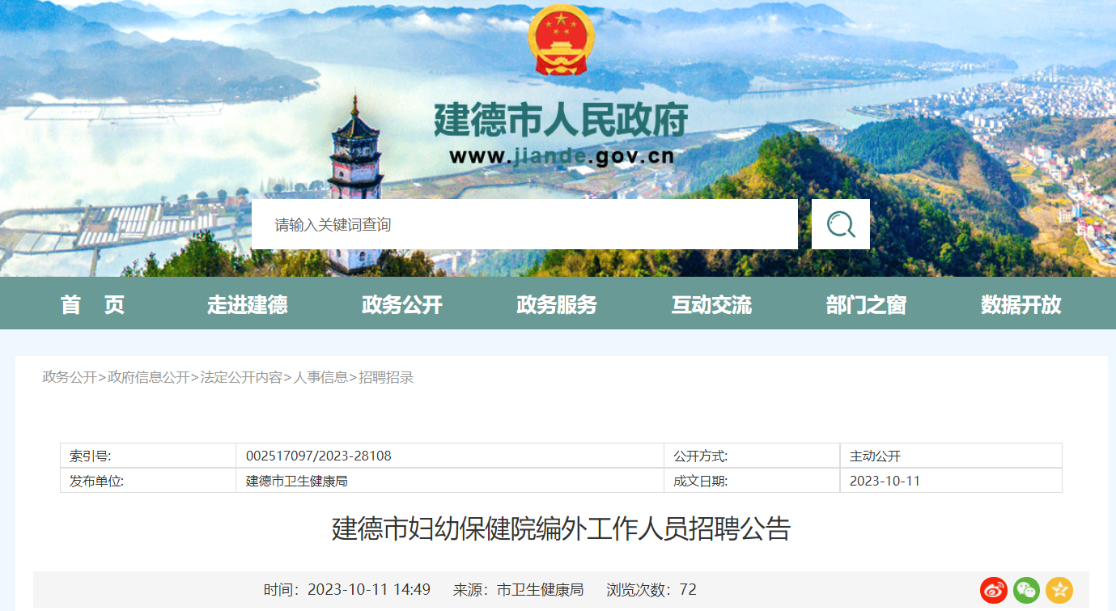Click the www.jiande.gov.cn URL text
The width and height of the screenshot is (1116, 611).
tap(562, 156)
